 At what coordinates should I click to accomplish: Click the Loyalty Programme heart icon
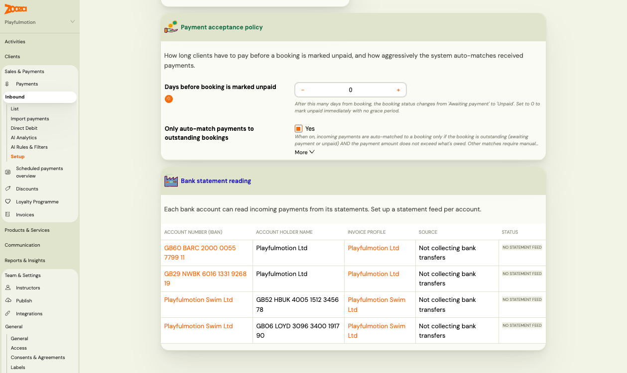pyautogui.click(x=7, y=202)
